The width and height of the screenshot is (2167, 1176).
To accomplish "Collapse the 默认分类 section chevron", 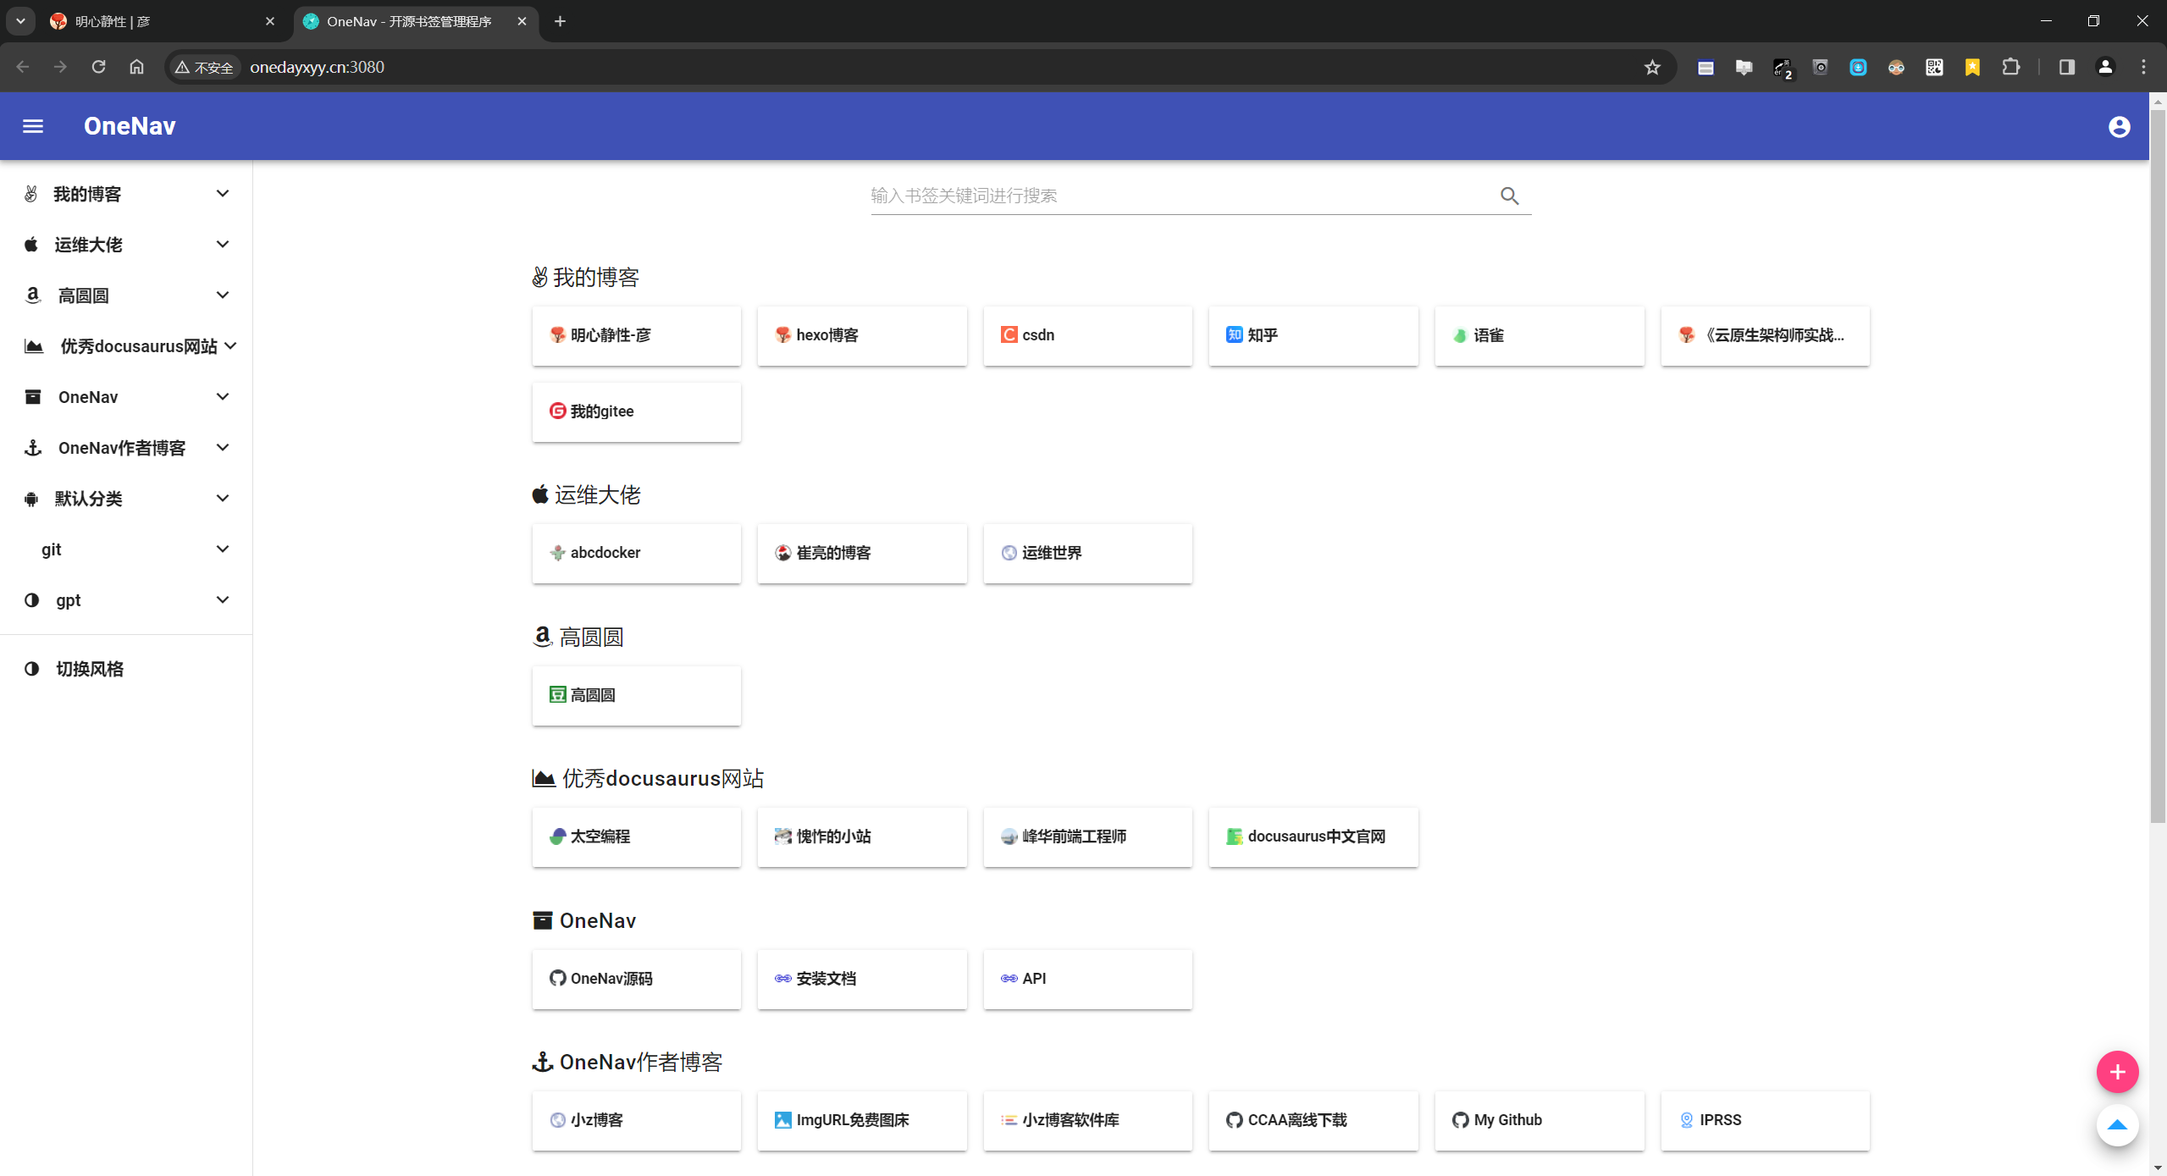I will tap(222, 498).
